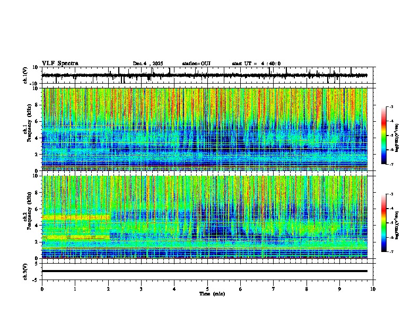Click the "ch.3(V)" axis label
This screenshot has width=420, height=324.
pyautogui.click(x=25, y=272)
